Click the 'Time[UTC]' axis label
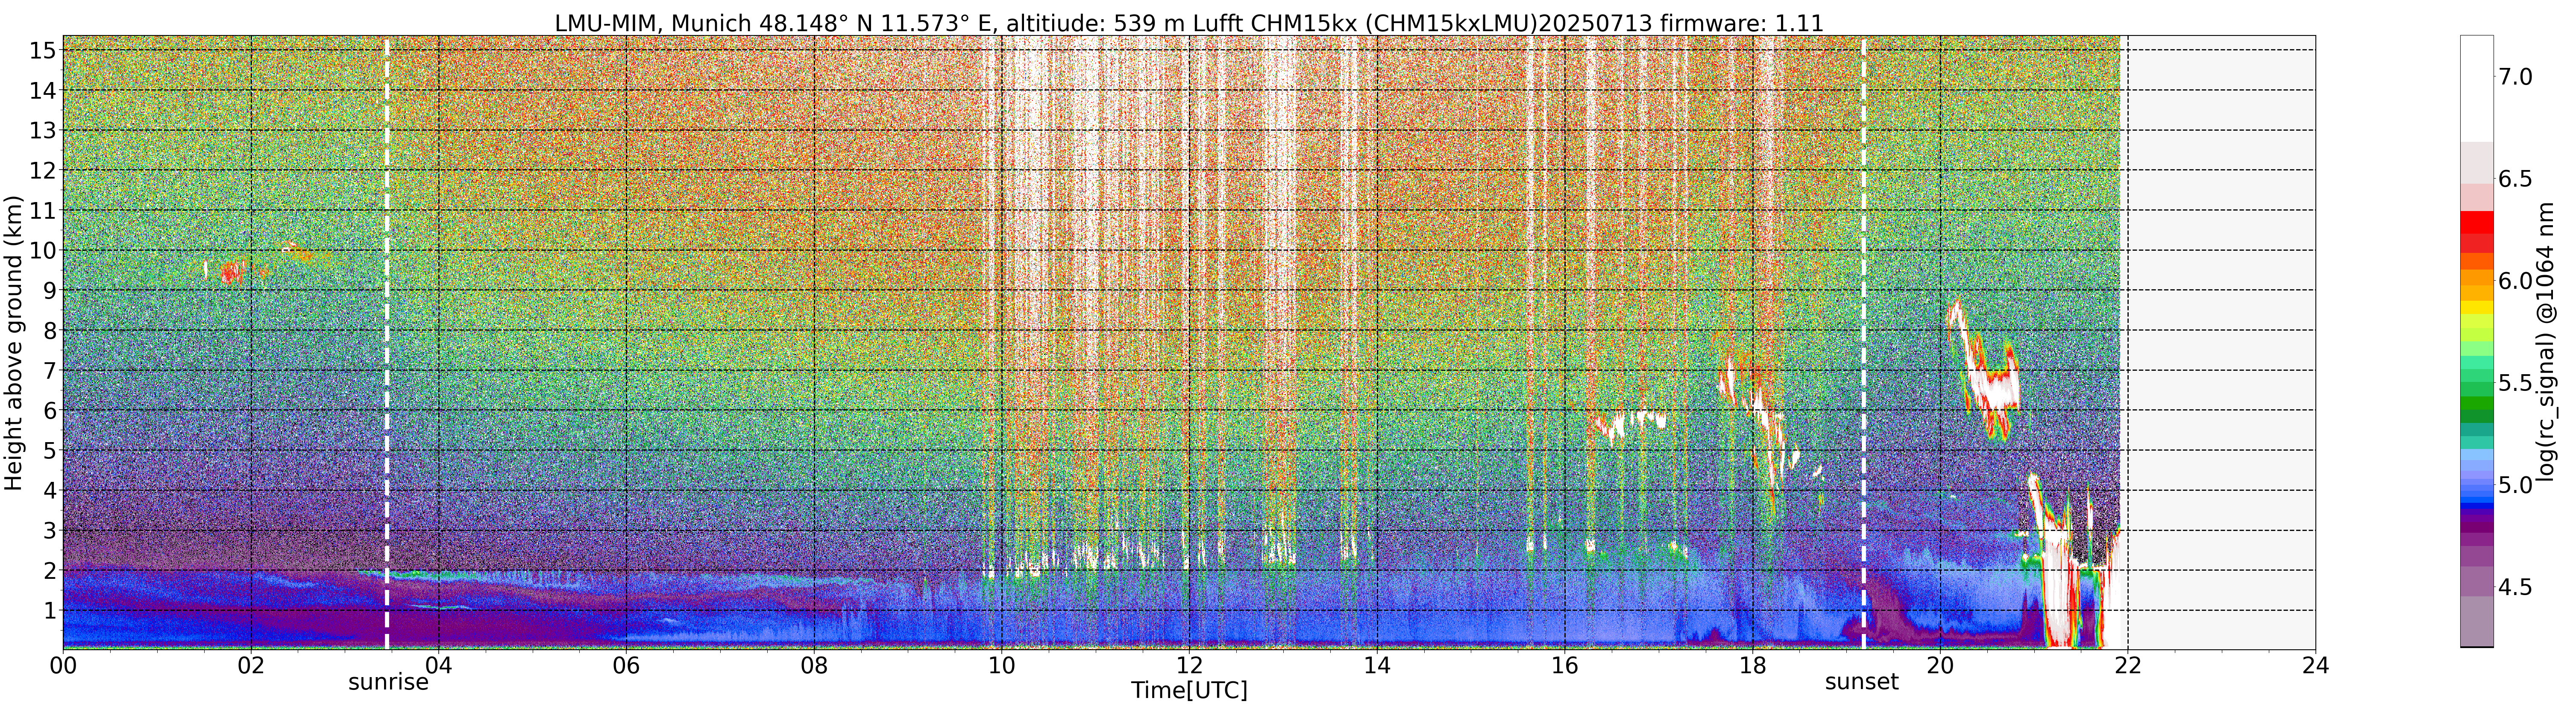Image resolution: width=2576 pixels, height=704 pixels. click(x=1189, y=690)
